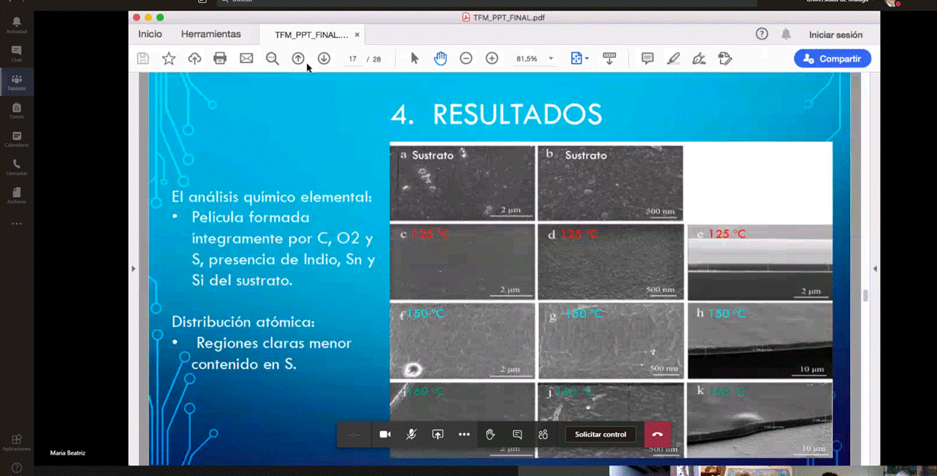Zoom out with the minus button
This screenshot has height=476, width=937.
466,59
